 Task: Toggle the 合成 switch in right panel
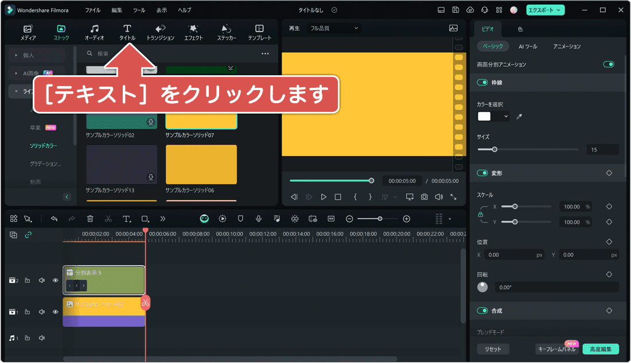point(481,310)
